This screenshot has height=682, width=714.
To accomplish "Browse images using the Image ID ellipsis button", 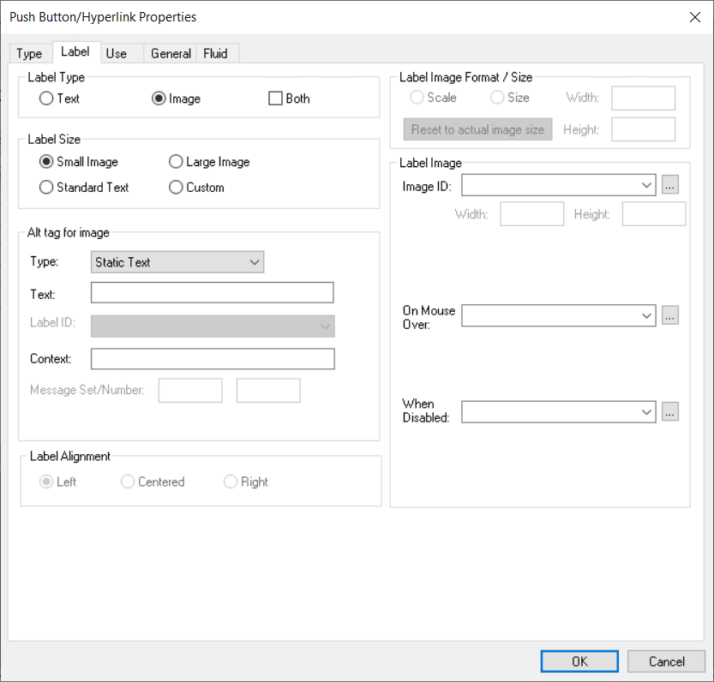I will (x=670, y=184).
